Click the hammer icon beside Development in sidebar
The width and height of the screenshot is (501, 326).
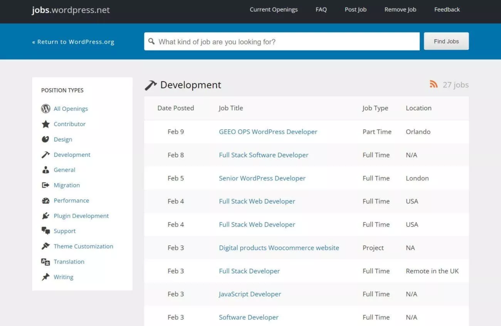[x=46, y=155]
